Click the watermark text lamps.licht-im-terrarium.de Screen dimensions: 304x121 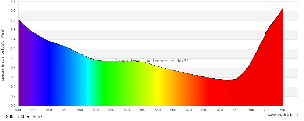pos(149,61)
